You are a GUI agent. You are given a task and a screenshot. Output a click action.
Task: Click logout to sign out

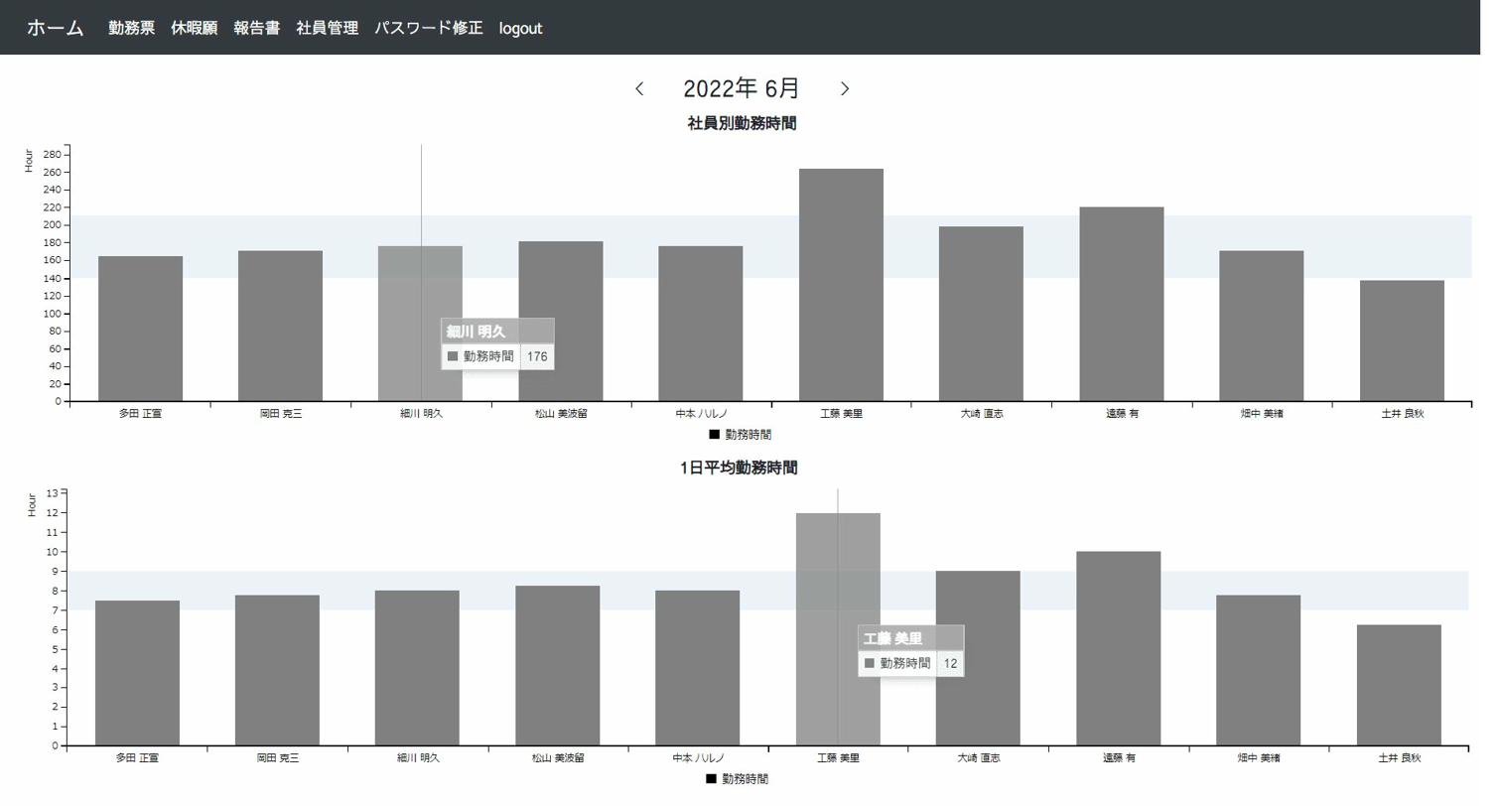pos(520,28)
